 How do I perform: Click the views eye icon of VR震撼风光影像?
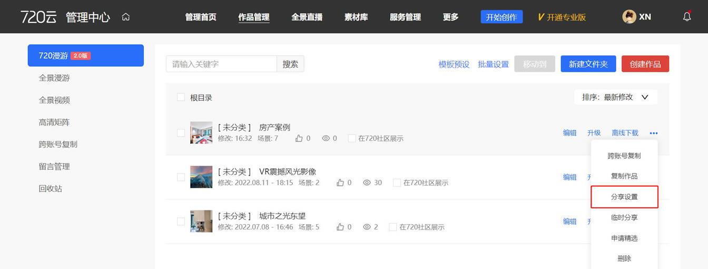point(367,182)
